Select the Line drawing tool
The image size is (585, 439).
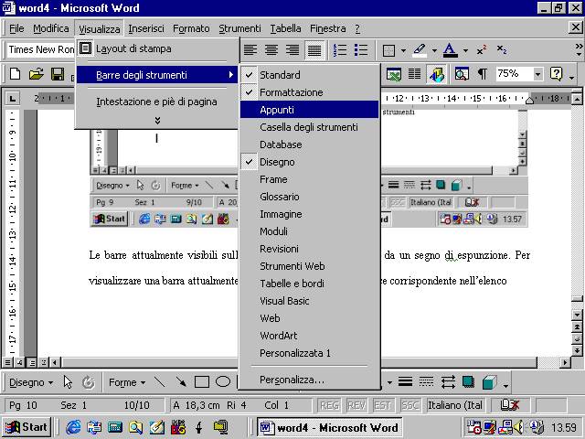click(160, 382)
